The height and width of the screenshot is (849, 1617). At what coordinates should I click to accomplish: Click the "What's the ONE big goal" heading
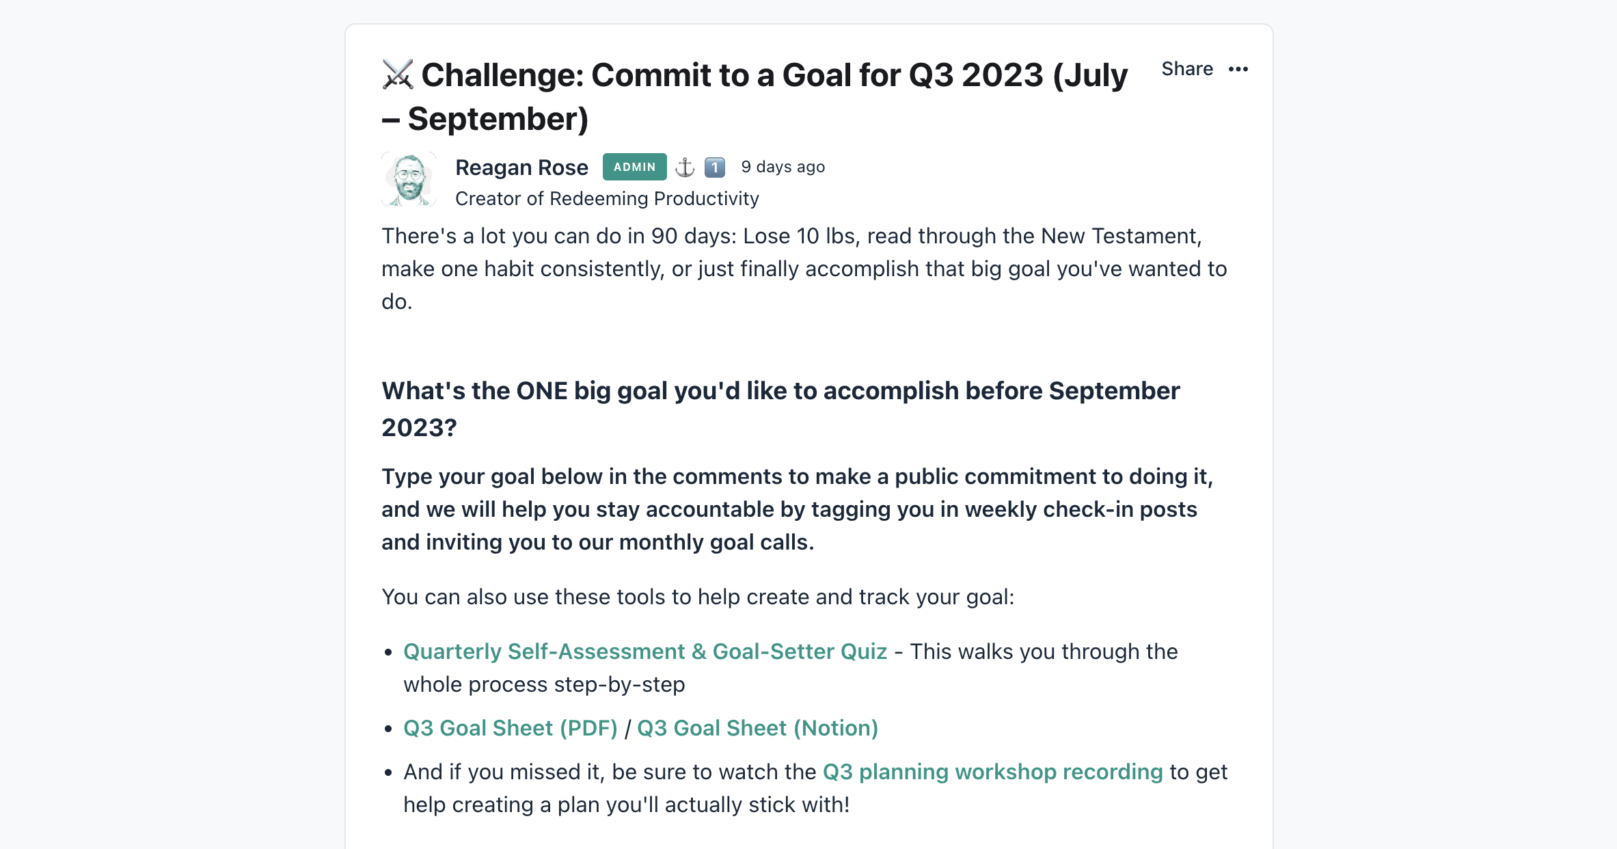tap(781, 409)
